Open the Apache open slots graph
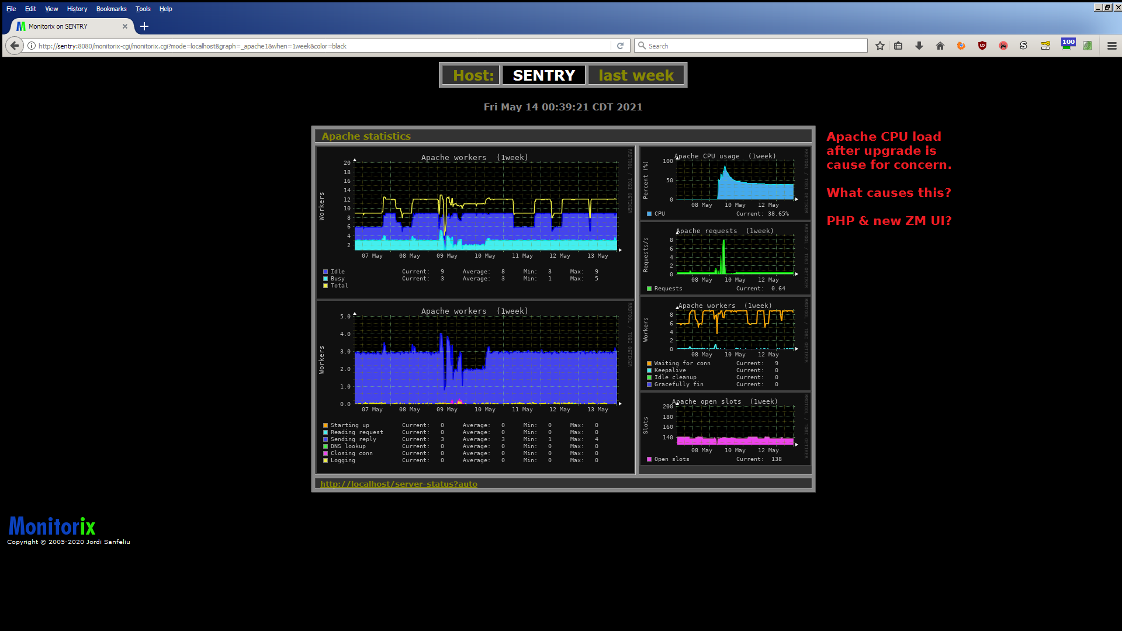The width and height of the screenshot is (1122, 631). 725,429
